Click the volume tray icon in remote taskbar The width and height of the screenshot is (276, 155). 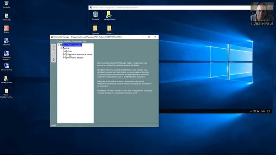point(258,111)
